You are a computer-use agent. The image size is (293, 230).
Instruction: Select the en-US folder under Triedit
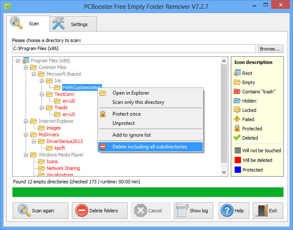(69, 114)
